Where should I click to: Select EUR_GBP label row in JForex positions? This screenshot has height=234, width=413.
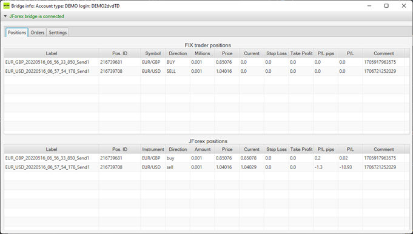coord(47,158)
